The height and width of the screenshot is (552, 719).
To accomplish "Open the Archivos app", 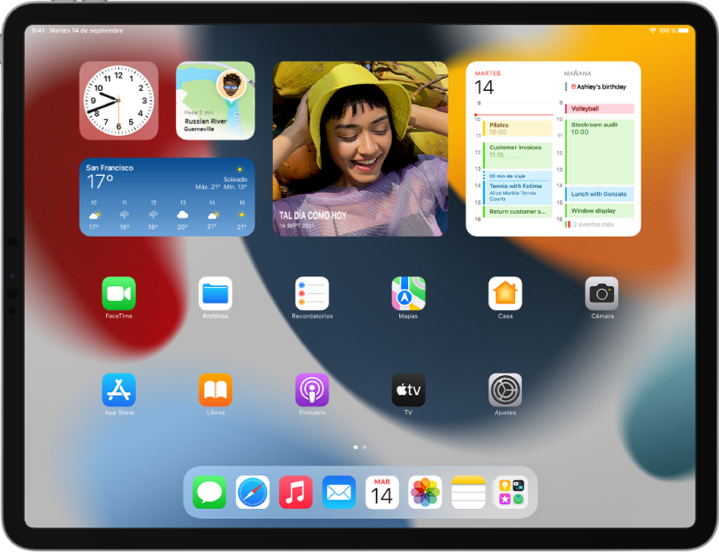I will (x=216, y=294).
